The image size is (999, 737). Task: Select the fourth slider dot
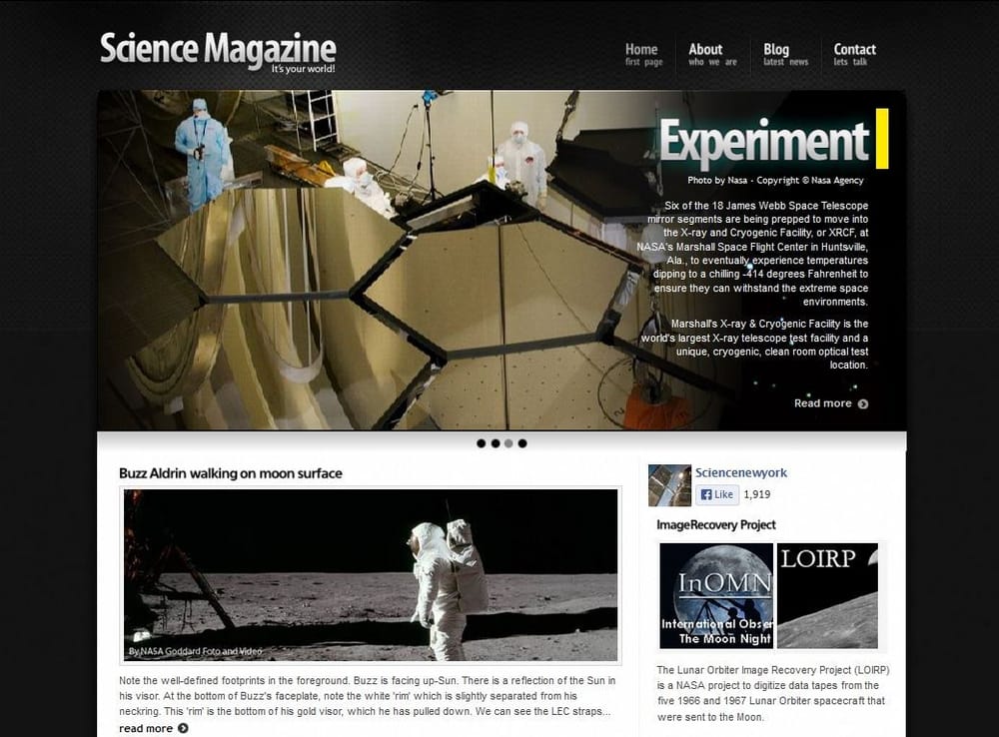click(x=522, y=443)
